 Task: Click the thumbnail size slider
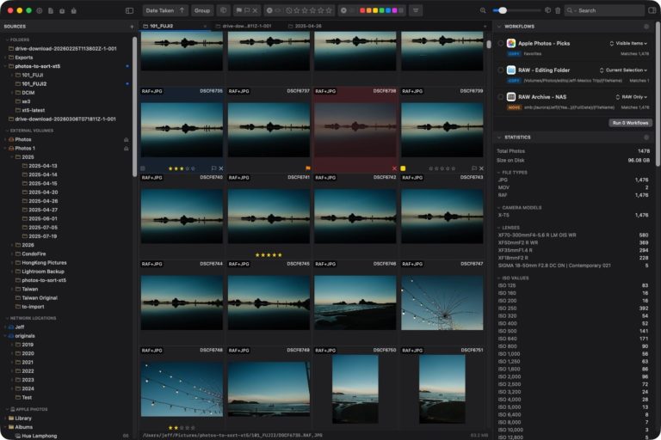[x=516, y=10]
